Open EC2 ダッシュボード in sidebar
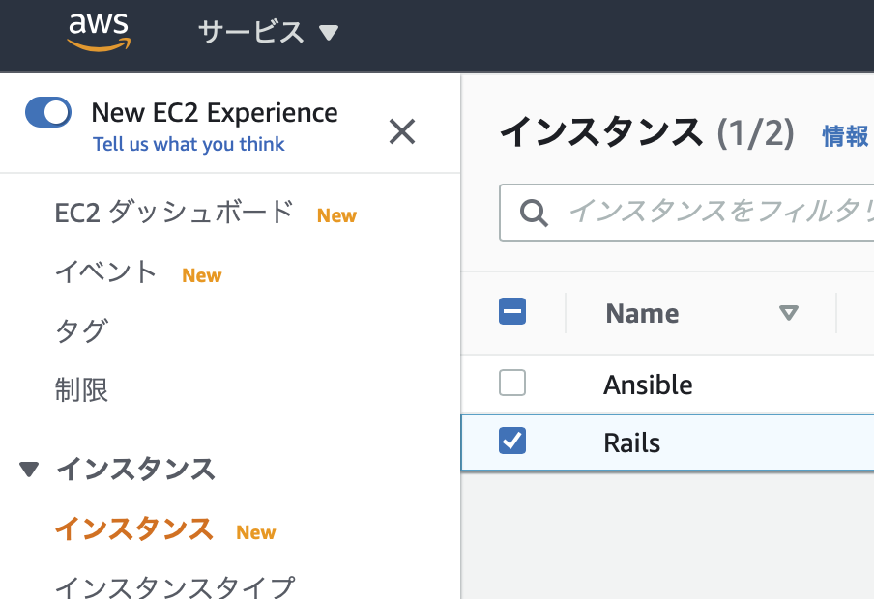The height and width of the screenshot is (599, 874). coord(174,213)
